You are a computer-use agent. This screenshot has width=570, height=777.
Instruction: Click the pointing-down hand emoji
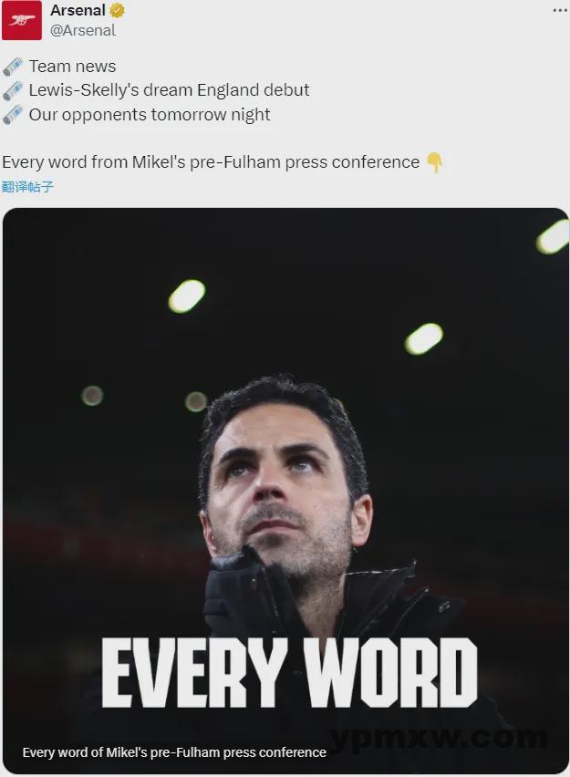435,162
